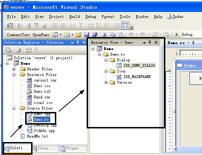202x155 pixels.
Task: Collapse the Source Files folder
Action: pyautogui.click(x=14, y=108)
